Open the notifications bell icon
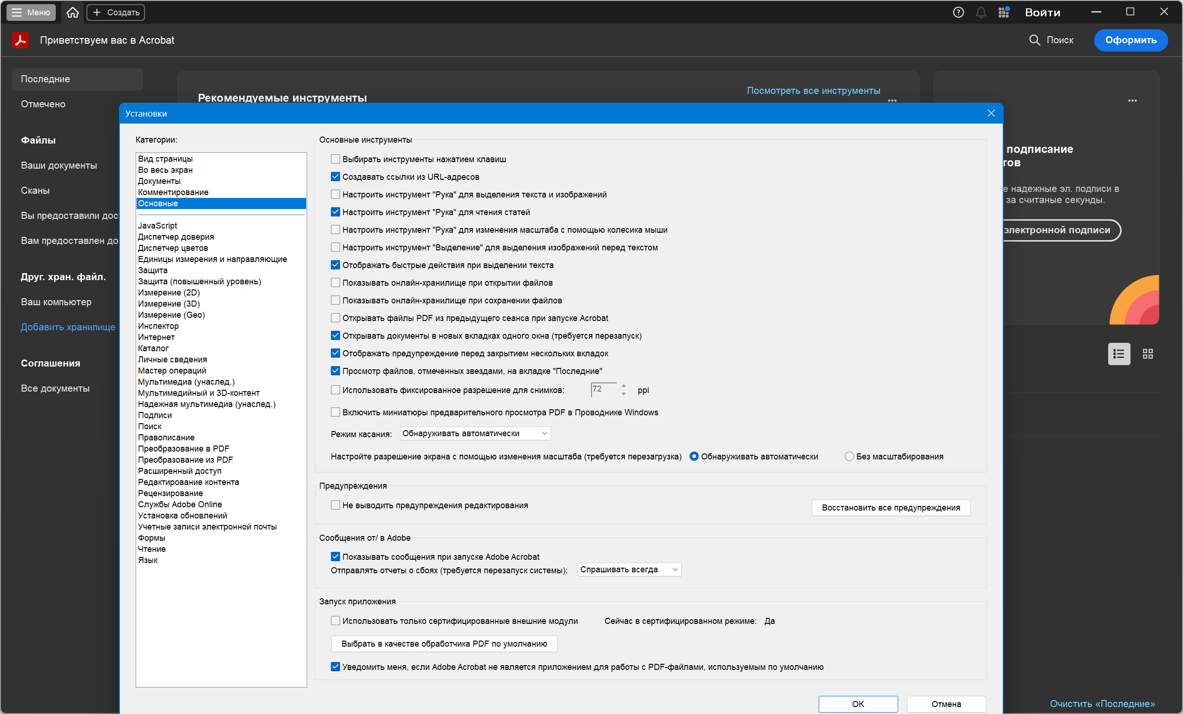This screenshot has height=714, width=1183. [980, 13]
